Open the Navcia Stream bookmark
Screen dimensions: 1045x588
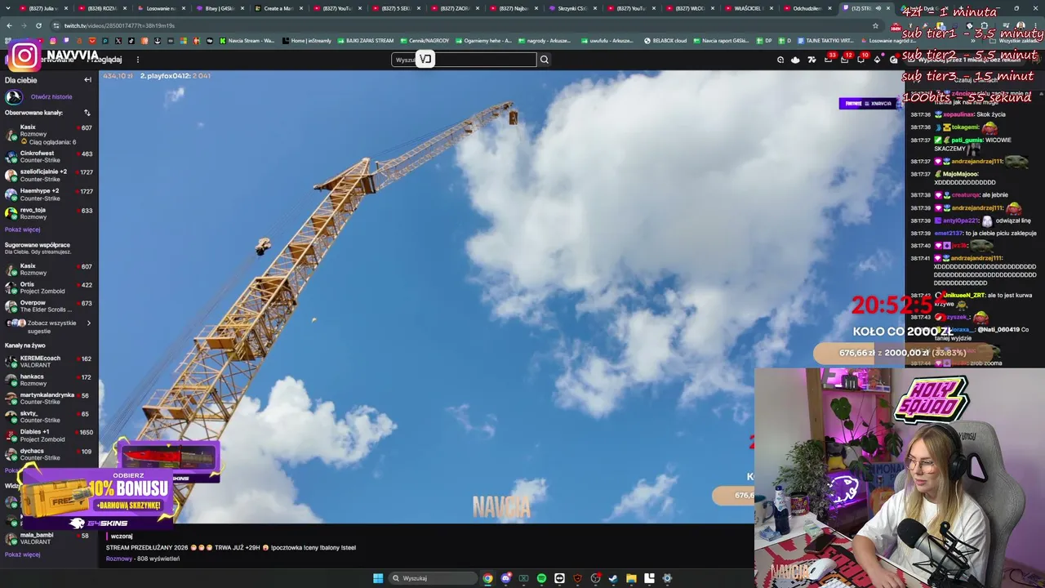tap(246, 41)
